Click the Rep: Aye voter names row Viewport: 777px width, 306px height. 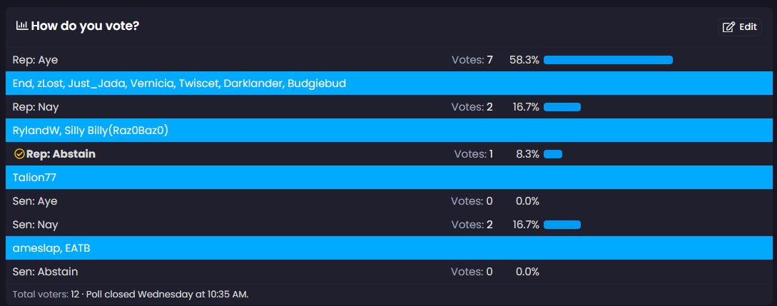[179, 83]
